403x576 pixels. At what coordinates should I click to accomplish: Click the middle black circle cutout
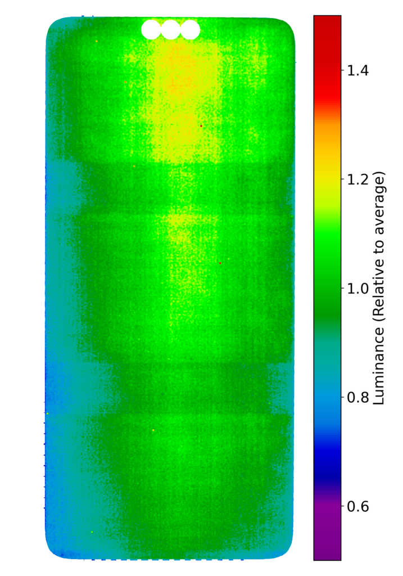(170, 29)
